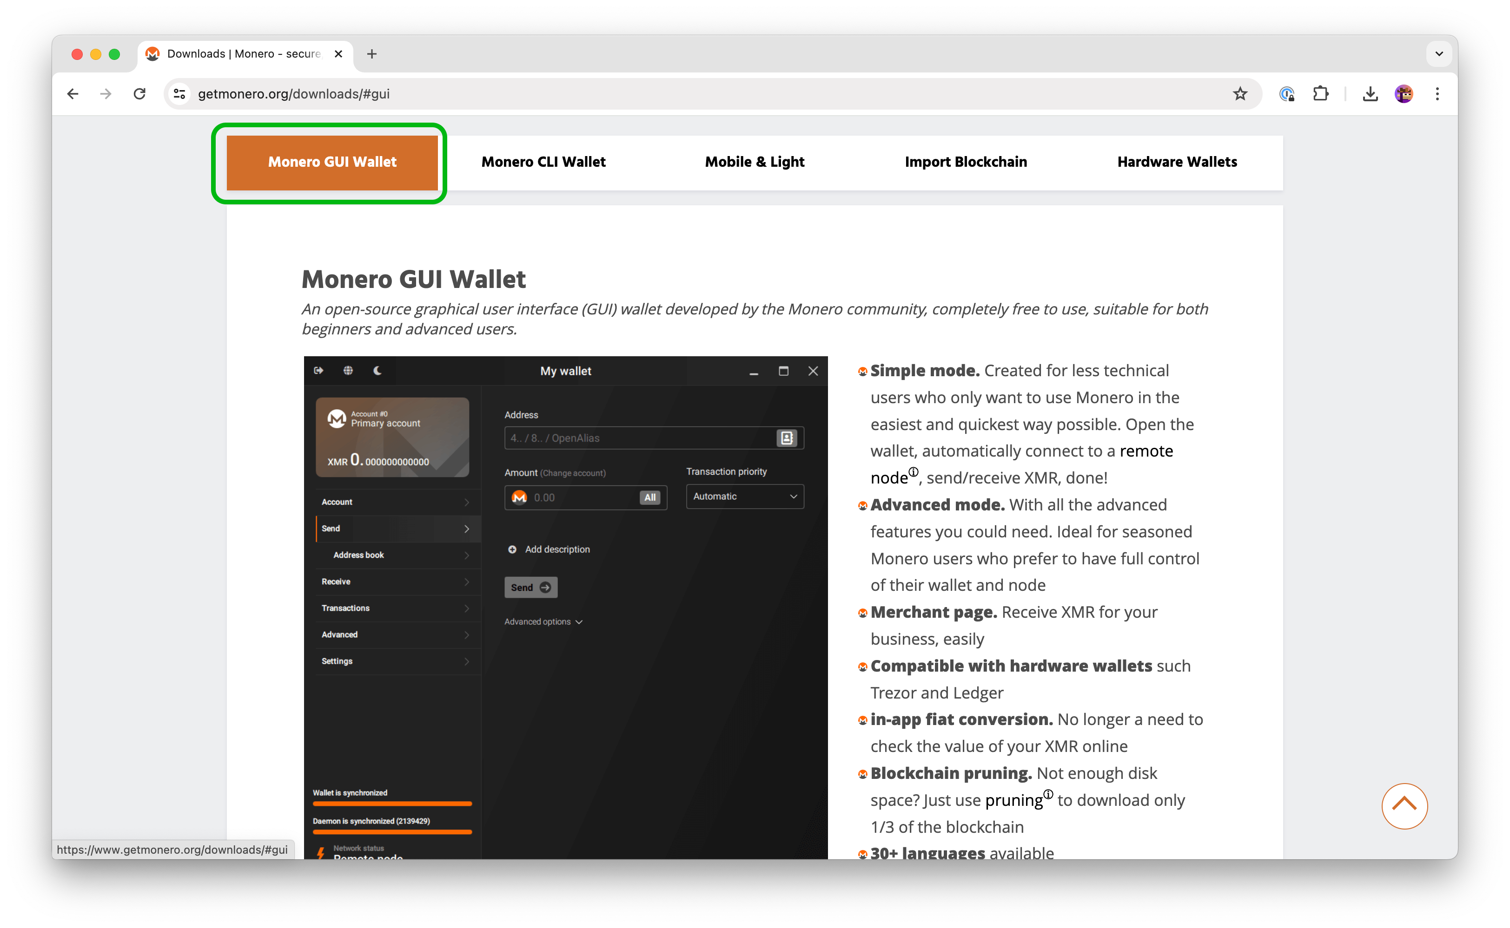Click the wallet logout icon in screenshot

click(318, 371)
